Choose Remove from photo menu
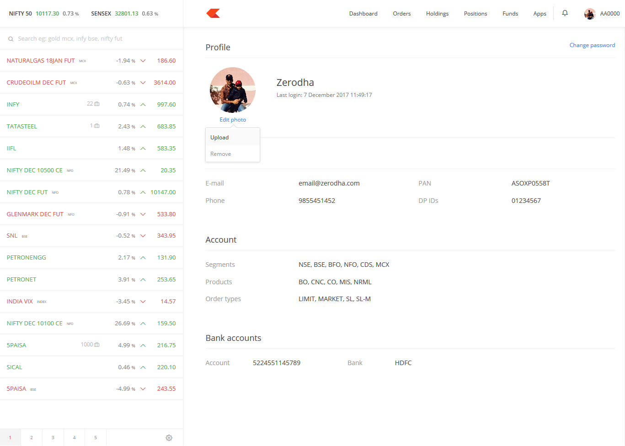Viewport: 625px width, 446px height. click(233, 154)
